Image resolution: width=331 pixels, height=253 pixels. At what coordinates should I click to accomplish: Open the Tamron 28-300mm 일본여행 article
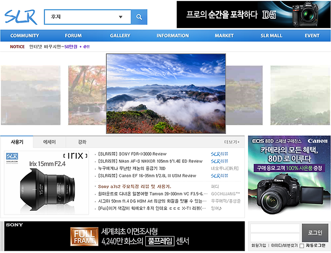(x=153, y=194)
